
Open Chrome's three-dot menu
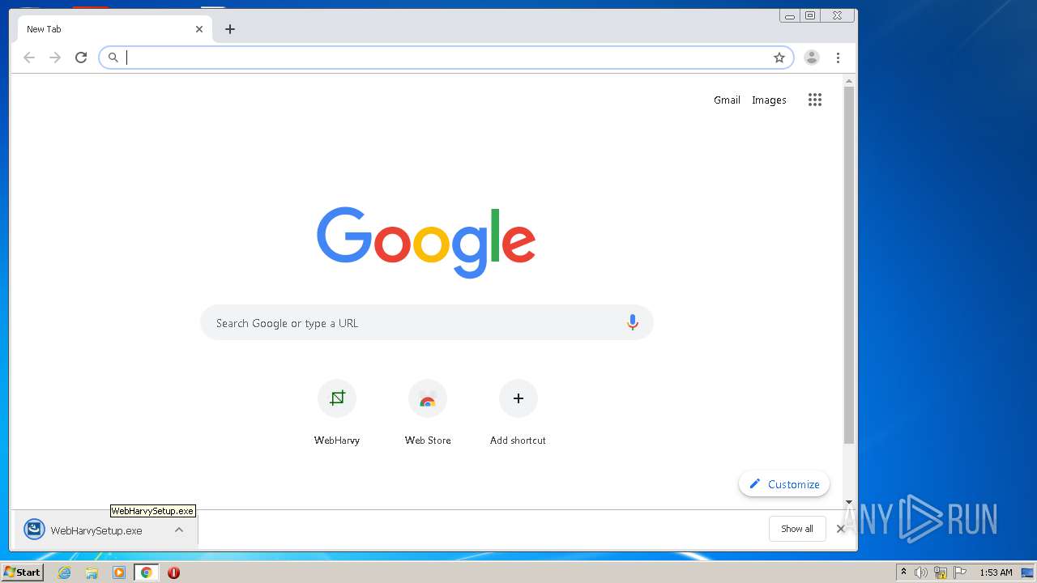point(838,57)
